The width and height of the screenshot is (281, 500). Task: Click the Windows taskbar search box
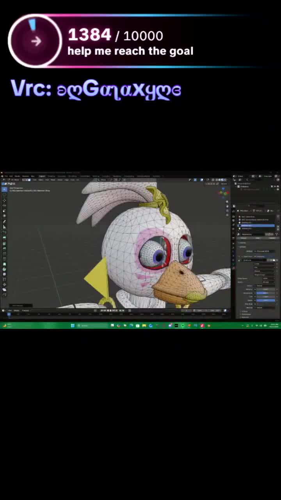point(92,325)
